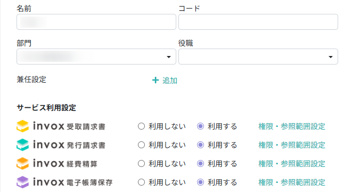The image size is (352, 192).
Task: Click the purple invox 電子帳簿保存 icon
Action: pos(23,182)
